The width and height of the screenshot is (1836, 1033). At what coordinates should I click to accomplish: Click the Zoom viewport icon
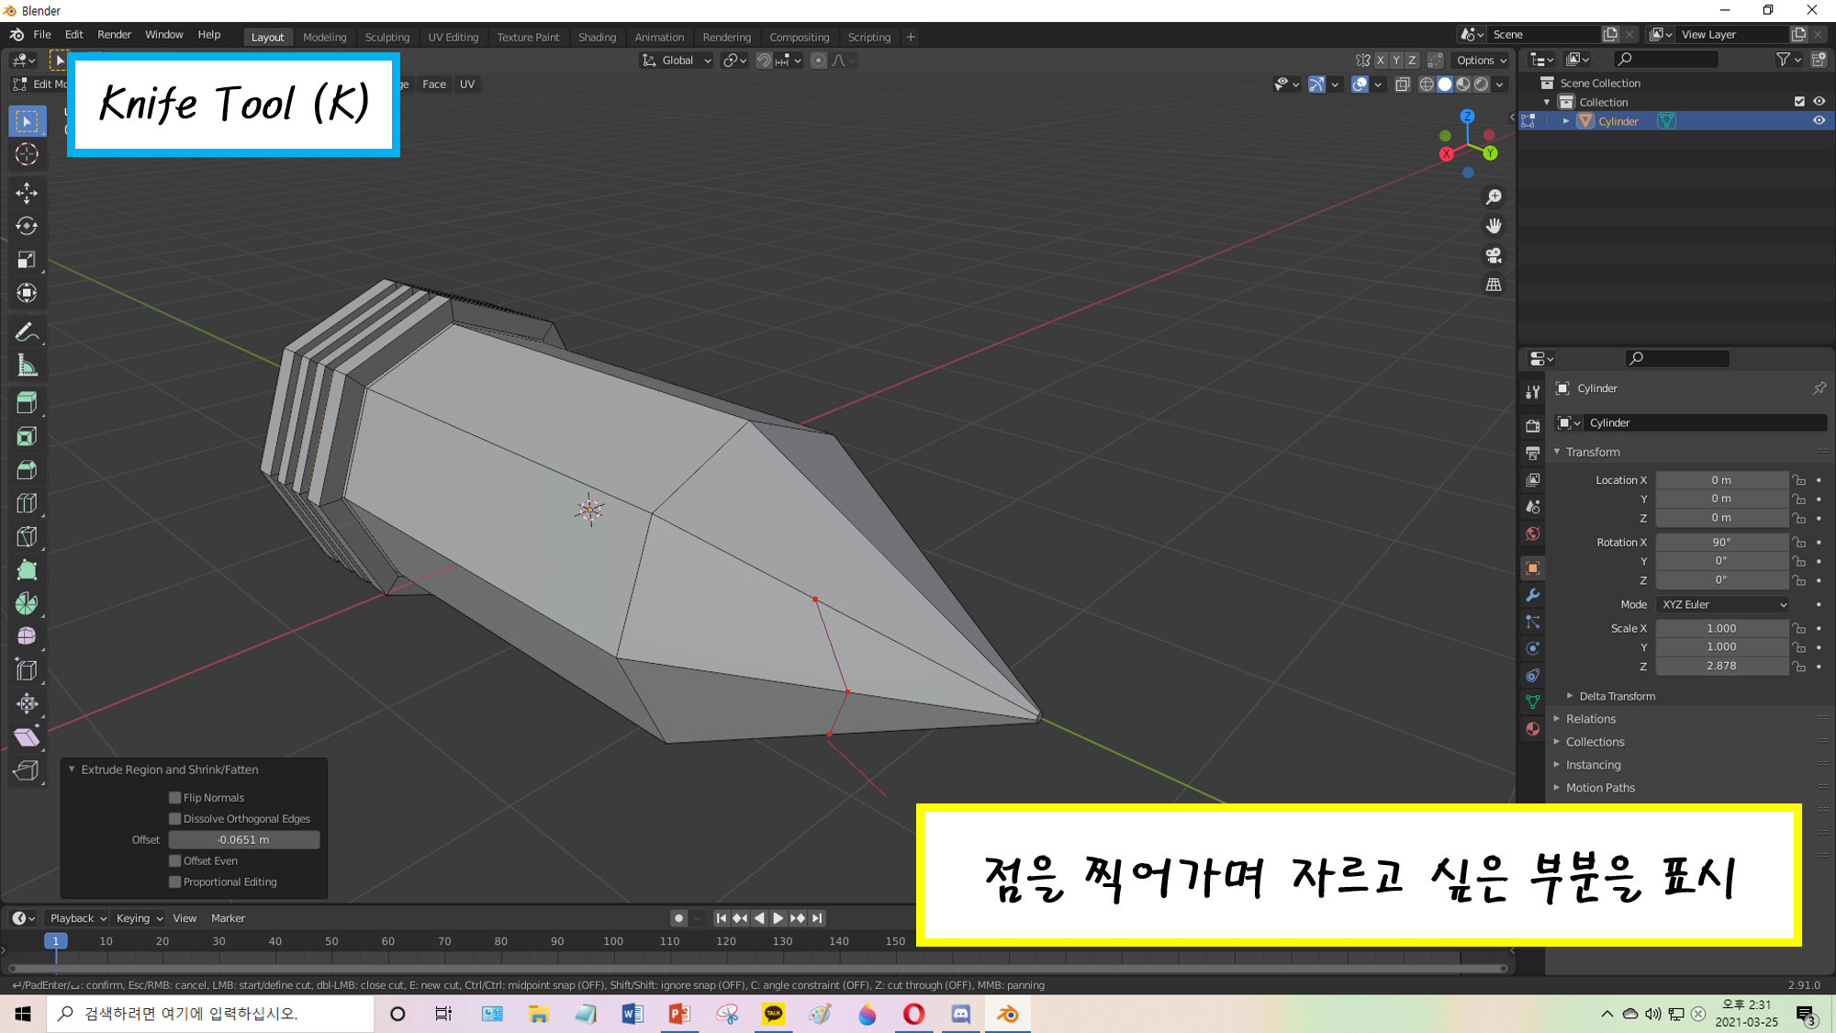(x=1494, y=196)
